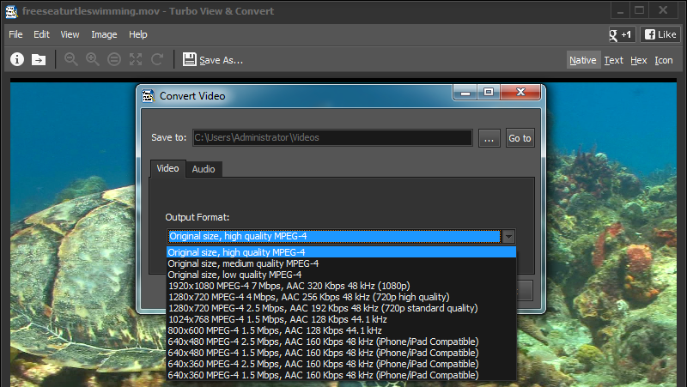The height and width of the screenshot is (387, 687).
Task: Open the Image menu
Action: coord(104,34)
